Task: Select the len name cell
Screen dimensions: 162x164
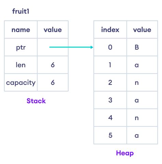Action: 21,65
